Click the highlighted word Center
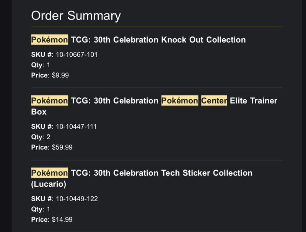The image size is (306, 232). click(x=214, y=100)
